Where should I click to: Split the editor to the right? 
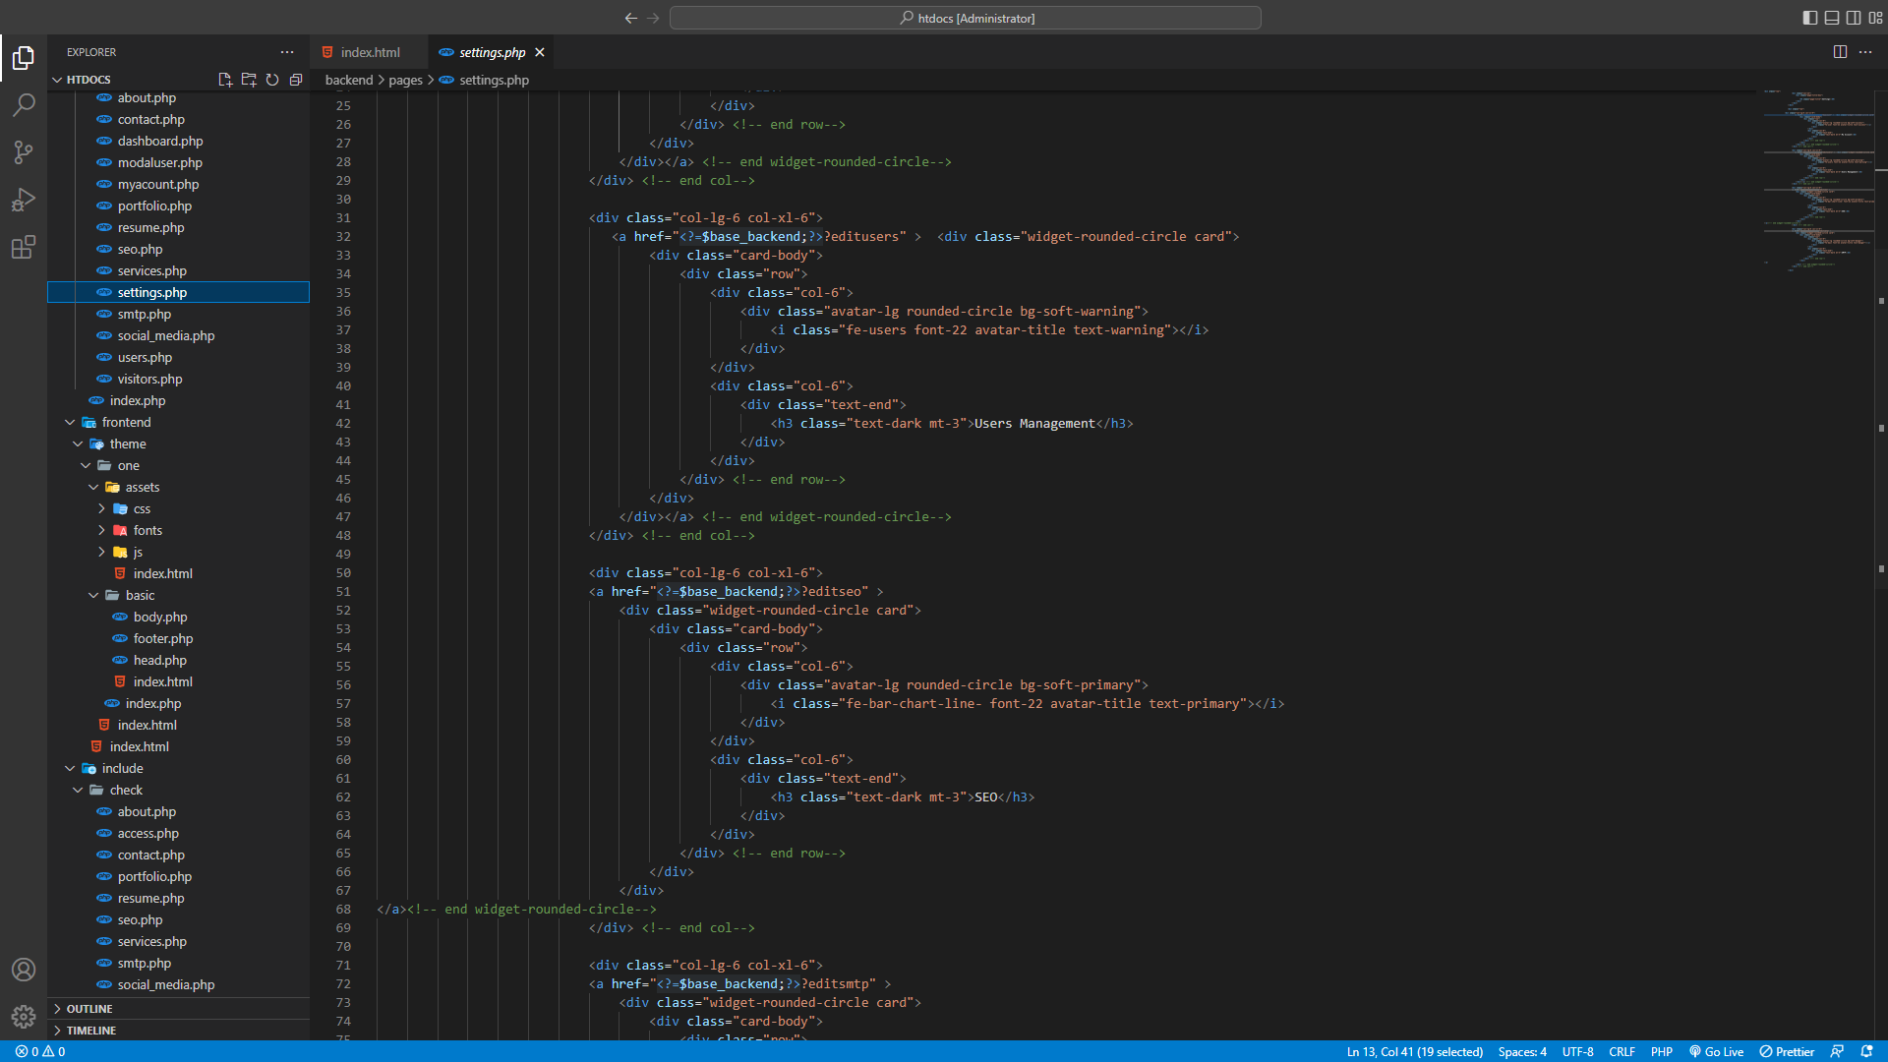pyautogui.click(x=1840, y=52)
